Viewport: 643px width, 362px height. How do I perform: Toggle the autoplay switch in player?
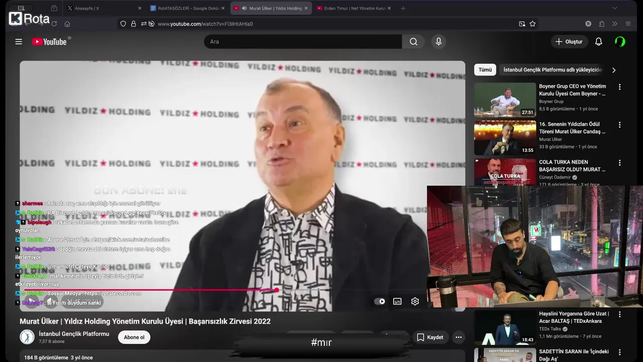tap(380, 301)
